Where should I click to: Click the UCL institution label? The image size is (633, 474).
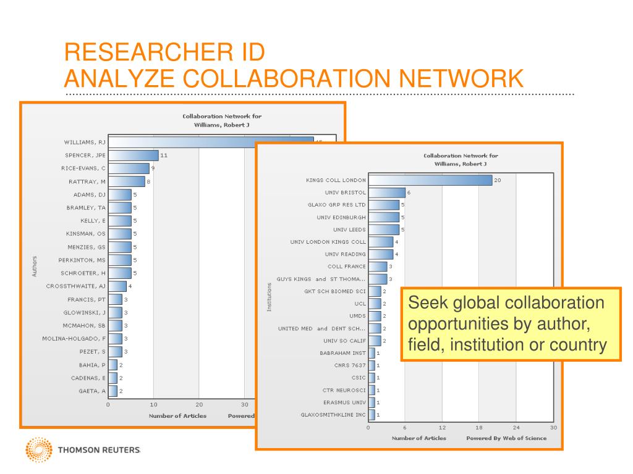(x=360, y=304)
